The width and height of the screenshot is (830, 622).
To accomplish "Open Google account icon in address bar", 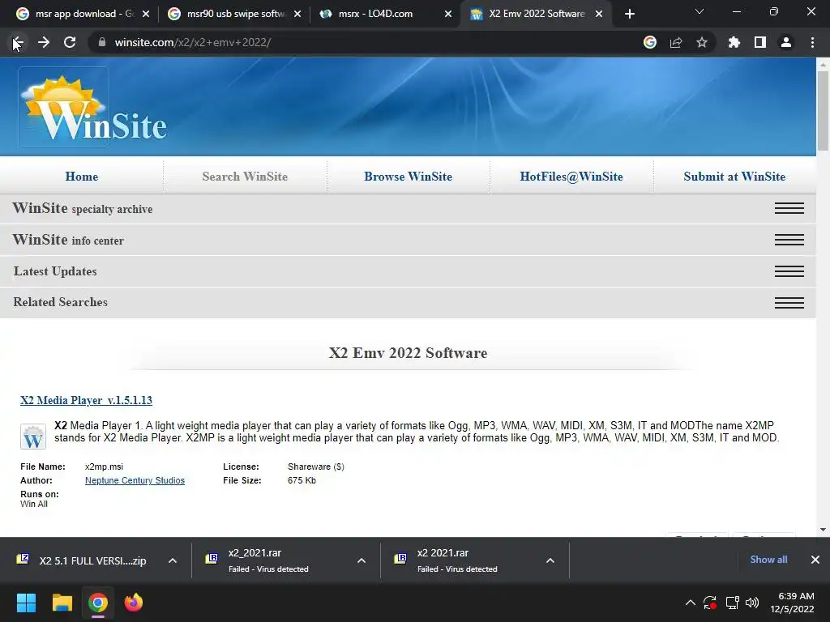I will click(x=650, y=42).
